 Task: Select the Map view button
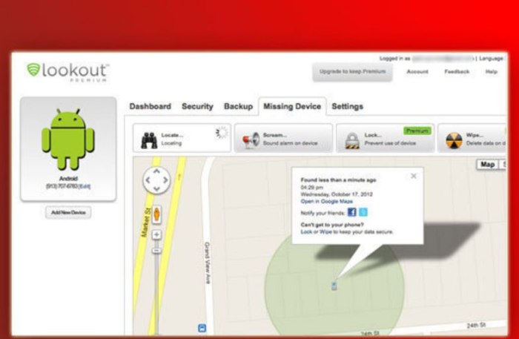488,165
